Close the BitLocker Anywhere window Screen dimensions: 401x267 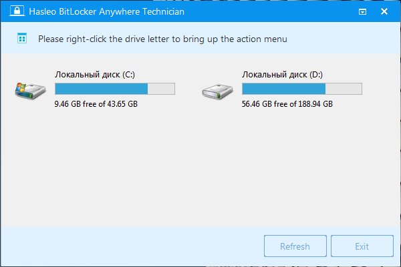tap(386, 12)
